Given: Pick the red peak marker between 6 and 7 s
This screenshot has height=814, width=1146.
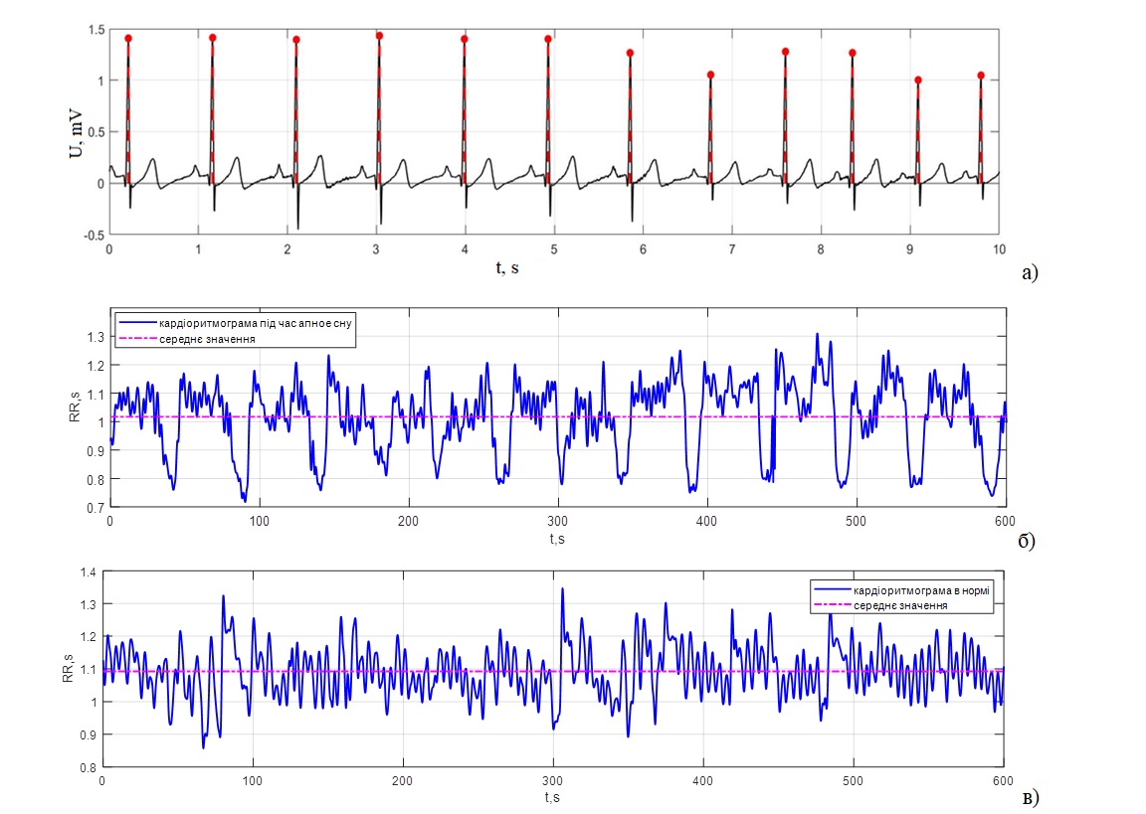Looking at the screenshot, I should click(709, 75).
